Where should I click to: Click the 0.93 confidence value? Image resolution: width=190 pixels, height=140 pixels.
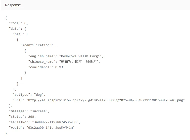59,67
